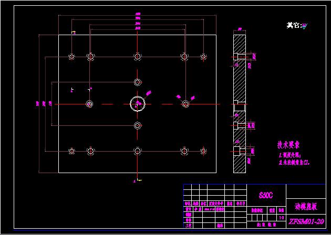Select the hatched section view on right
331x235 pixels.
240,104
